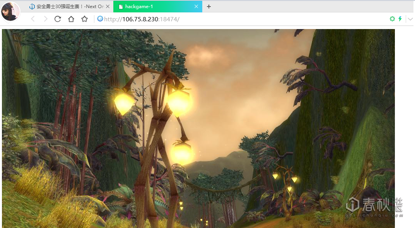Go back to previous page
The height and width of the screenshot is (228, 415).
pos(33,19)
